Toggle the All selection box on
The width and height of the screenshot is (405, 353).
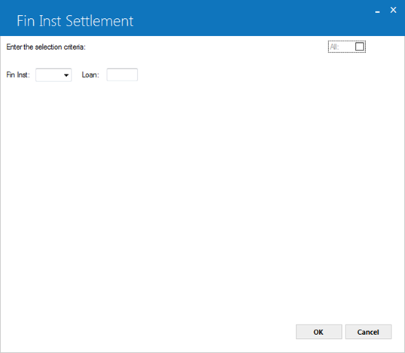359,47
